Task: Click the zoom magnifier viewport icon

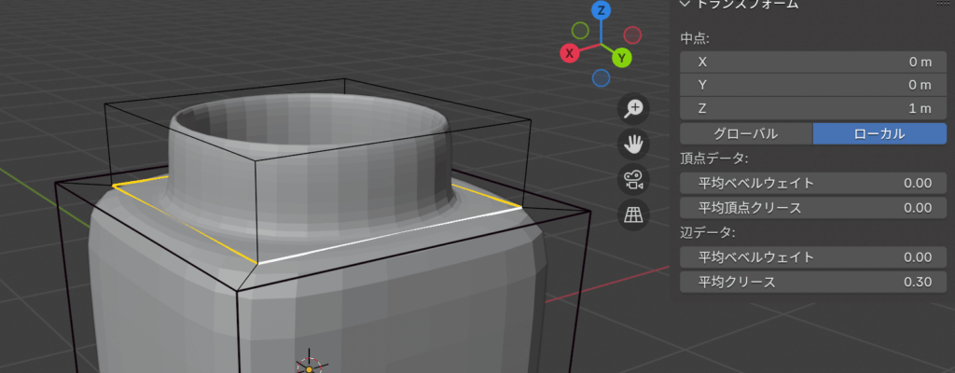Action: (x=634, y=109)
